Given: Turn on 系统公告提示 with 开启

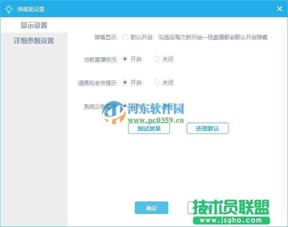Looking at the screenshot, I should 125,106.
